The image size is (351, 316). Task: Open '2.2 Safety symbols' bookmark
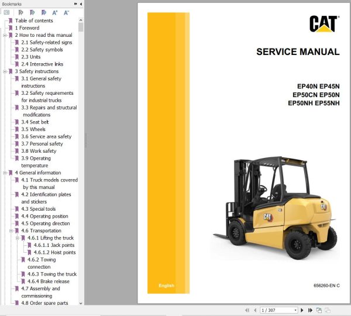(42, 50)
